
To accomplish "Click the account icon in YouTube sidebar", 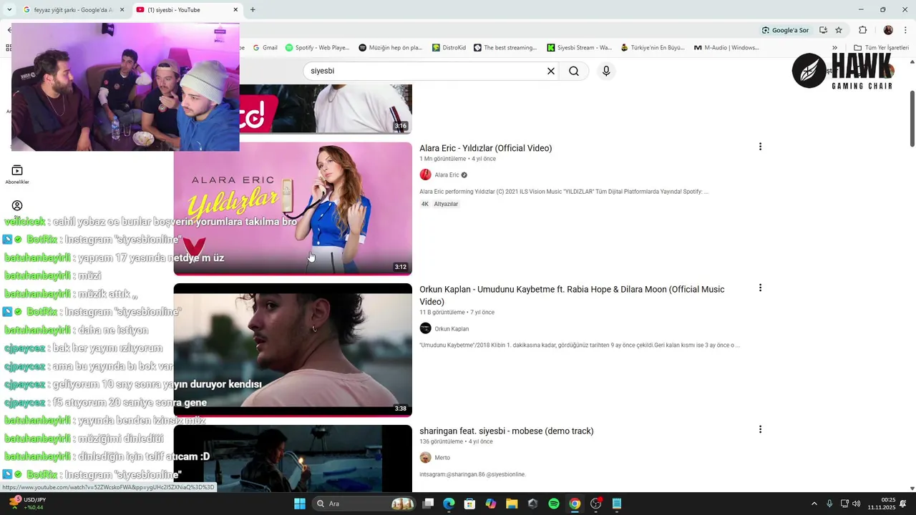I will click(x=17, y=206).
